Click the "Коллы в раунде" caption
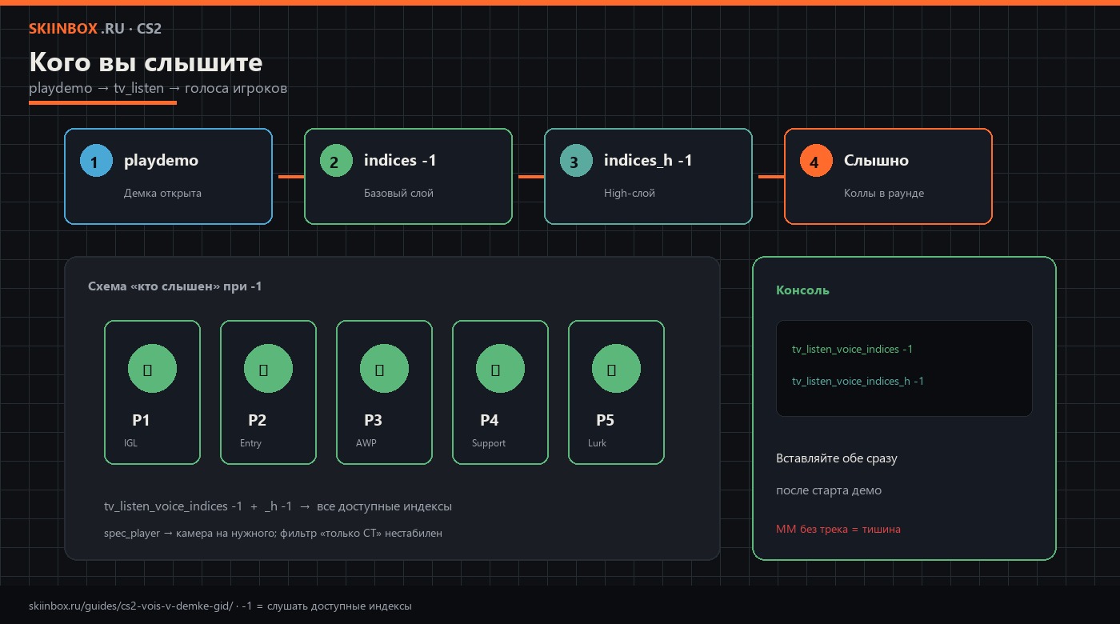The image size is (1120, 624). click(x=884, y=193)
